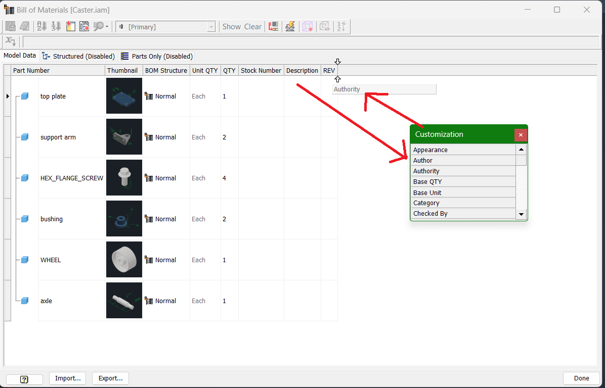
Task: Click the greyed Export Bill of Materials icon
Action: click(11, 27)
